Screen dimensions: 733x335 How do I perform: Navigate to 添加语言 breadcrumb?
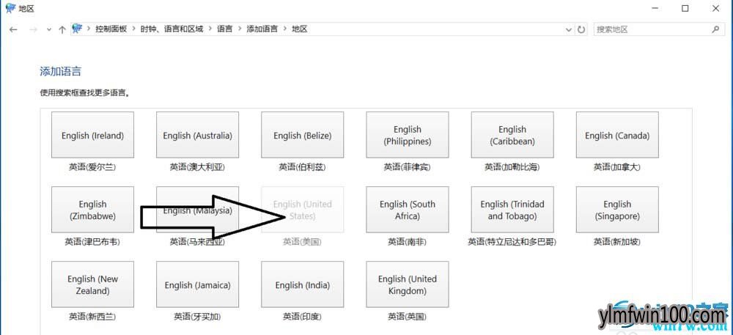pos(262,29)
